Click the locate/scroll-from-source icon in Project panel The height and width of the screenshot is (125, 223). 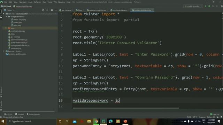point(43,10)
